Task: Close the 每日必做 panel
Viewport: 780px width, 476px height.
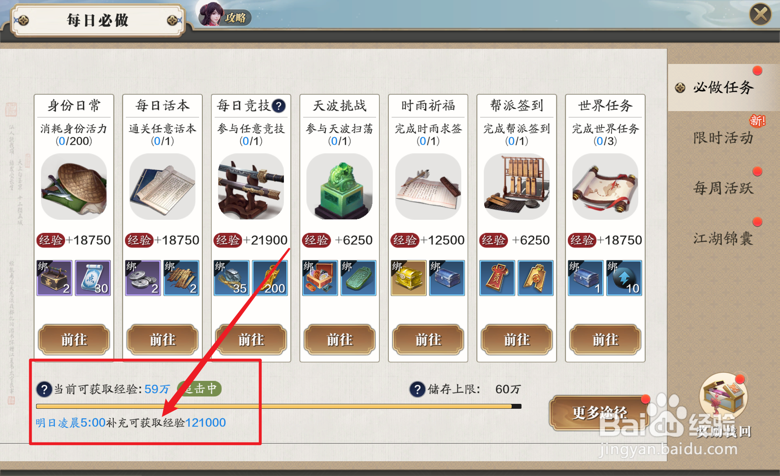Action: click(761, 15)
